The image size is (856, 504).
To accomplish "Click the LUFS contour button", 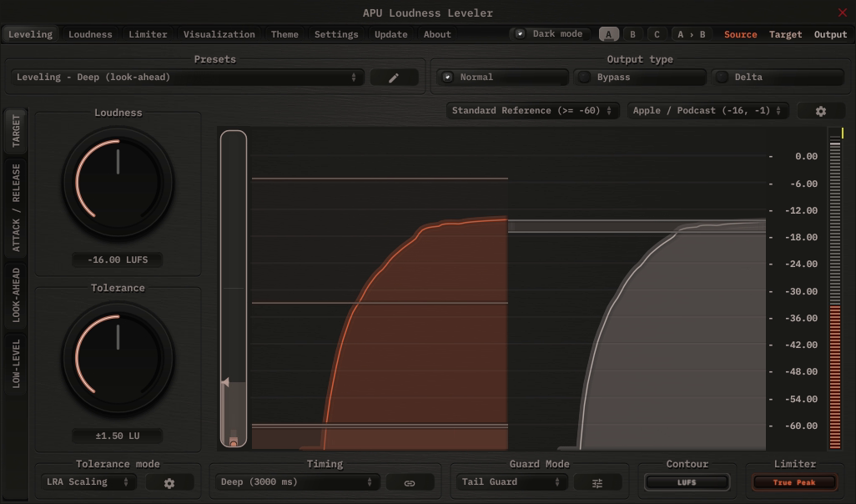I will click(687, 482).
